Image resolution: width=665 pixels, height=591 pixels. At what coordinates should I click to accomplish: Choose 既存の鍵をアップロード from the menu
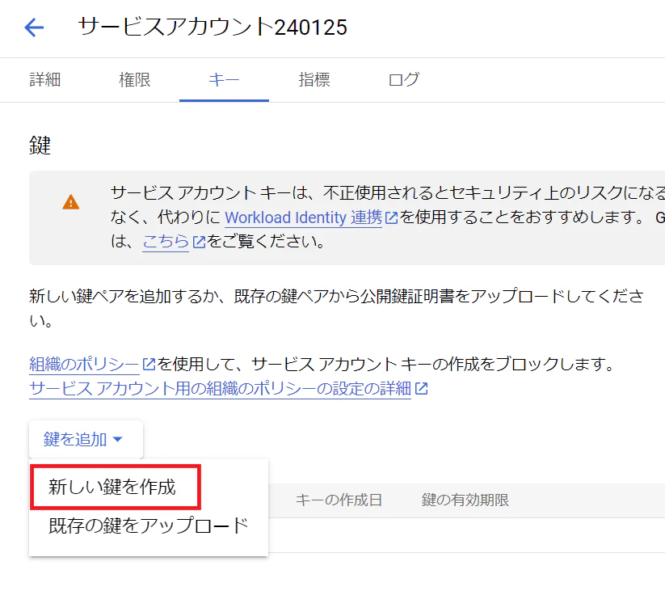pyautogui.click(x=149, y=526)
